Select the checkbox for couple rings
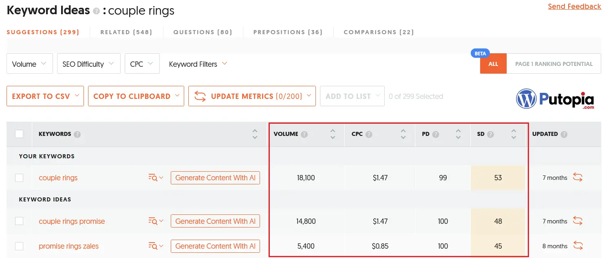The height and width of the screenshot is (258, 604). point(19,178)
